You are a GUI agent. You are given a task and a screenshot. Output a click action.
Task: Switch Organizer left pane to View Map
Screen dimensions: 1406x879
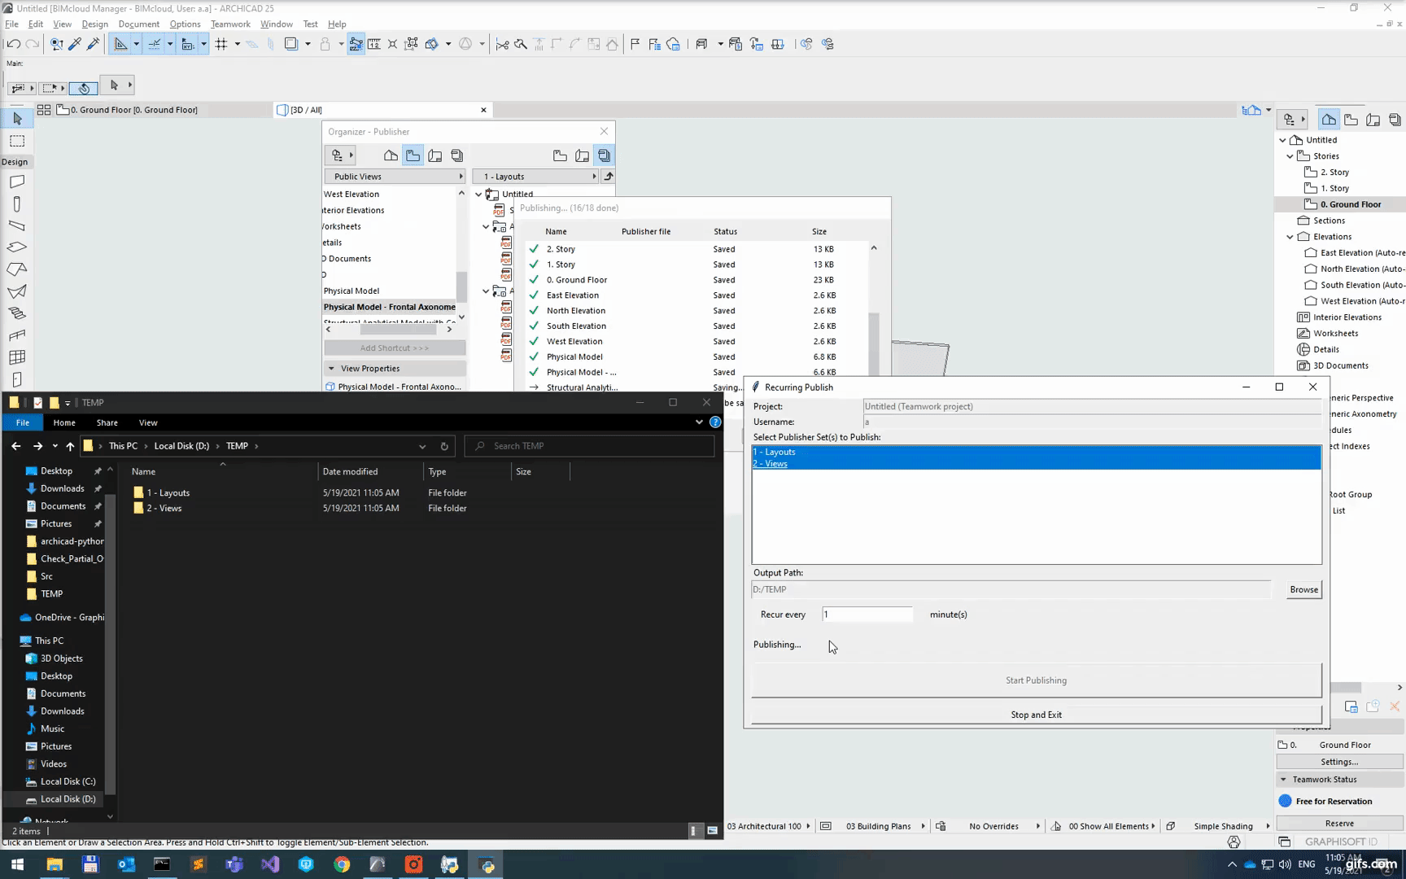coord(413,155)
